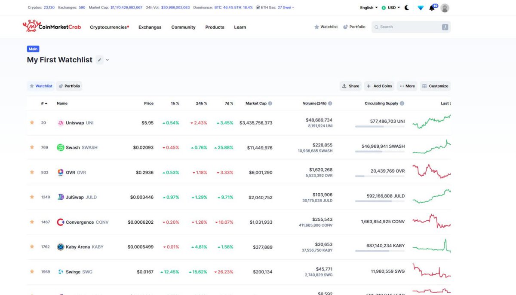Image resolution: width=516 pixels, height=295 pixels.
Task: Sort by rank number column
Action: coord(44,103)
